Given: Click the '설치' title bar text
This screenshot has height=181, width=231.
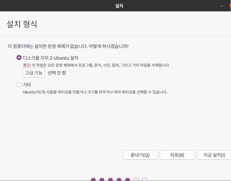Looking at the screenshot, I should coord(119,6).
